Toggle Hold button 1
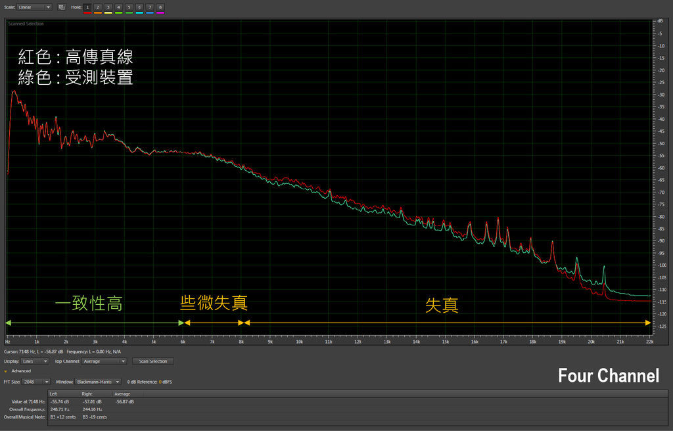Viewport: 673px width, 431px height. [x=87, y=7]
